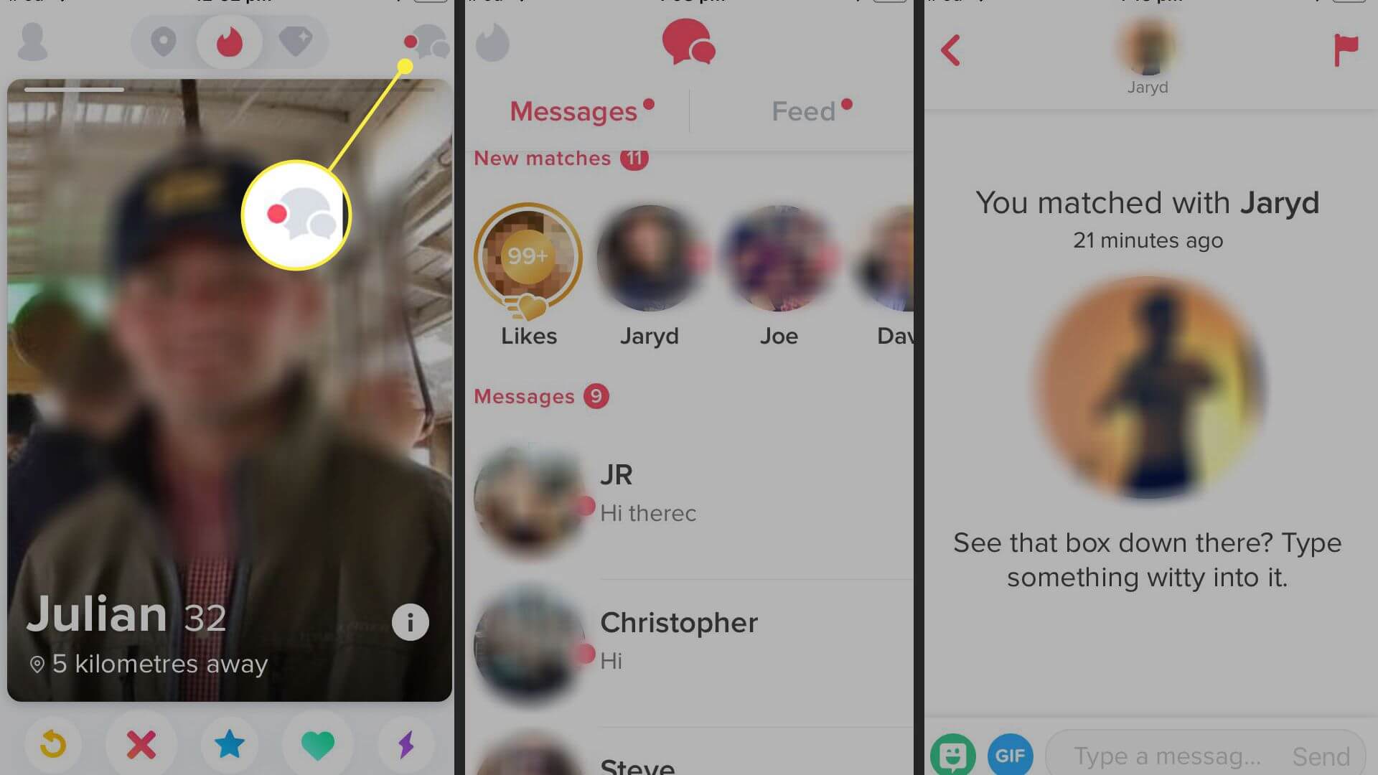The image size is (1378, 775).
Task: Tap the red flag report icon
Action: click(1344, 50)
